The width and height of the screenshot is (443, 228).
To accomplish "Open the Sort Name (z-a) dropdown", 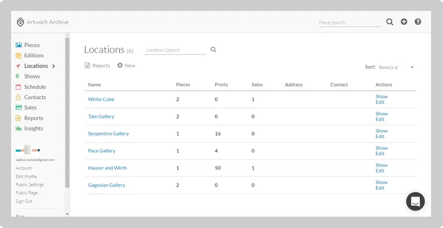I will pos(396,67).
